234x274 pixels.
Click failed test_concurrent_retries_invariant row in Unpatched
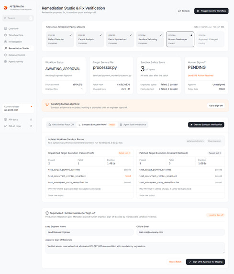[x=89, y=176]
